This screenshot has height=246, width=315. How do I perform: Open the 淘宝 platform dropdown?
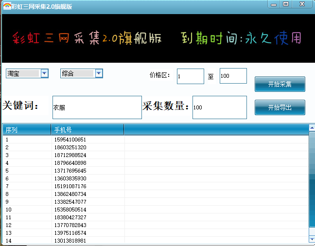[45, 73]
